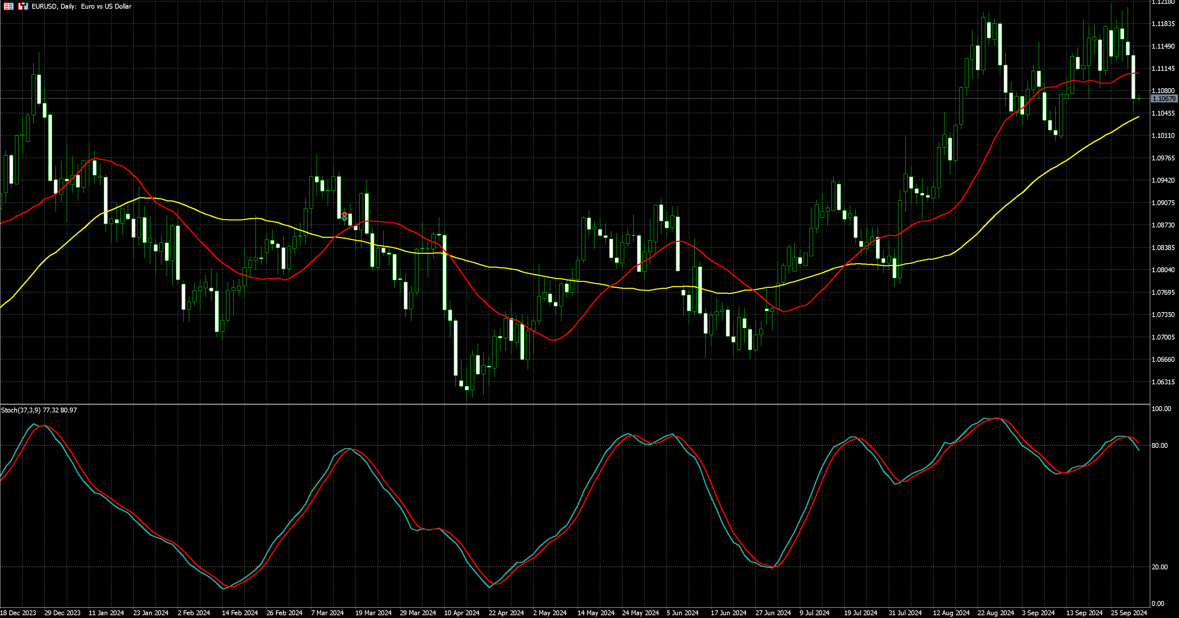Click the 10 Apr 2024 date label
This screenshot has height=618, width=1179.
click(x=461, y=612)
